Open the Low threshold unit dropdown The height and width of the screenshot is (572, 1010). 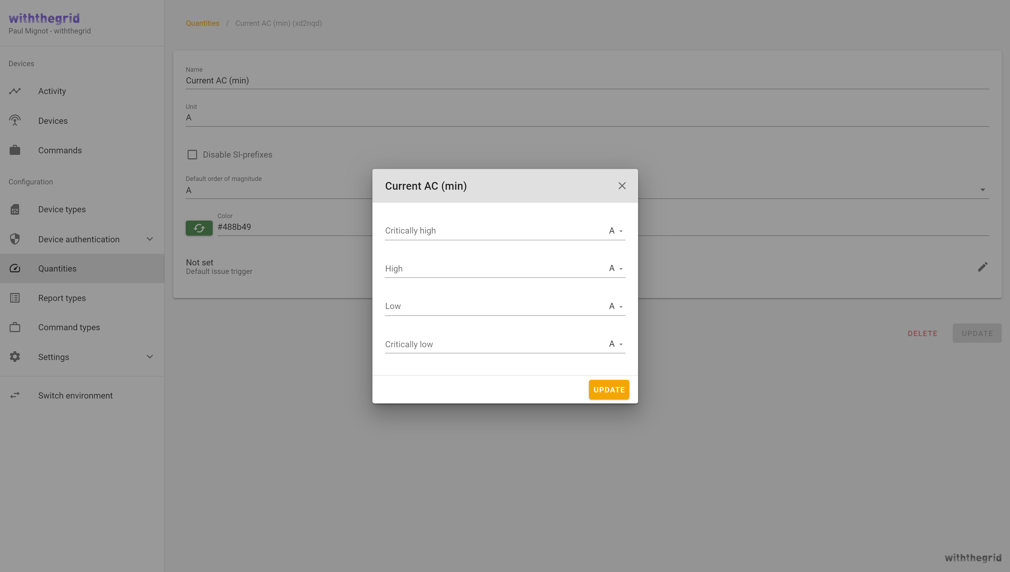[616, 306]
